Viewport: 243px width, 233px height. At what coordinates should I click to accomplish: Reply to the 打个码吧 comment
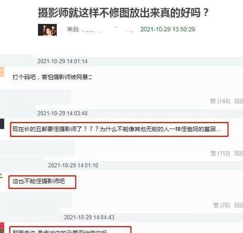[x=239, y=101]
